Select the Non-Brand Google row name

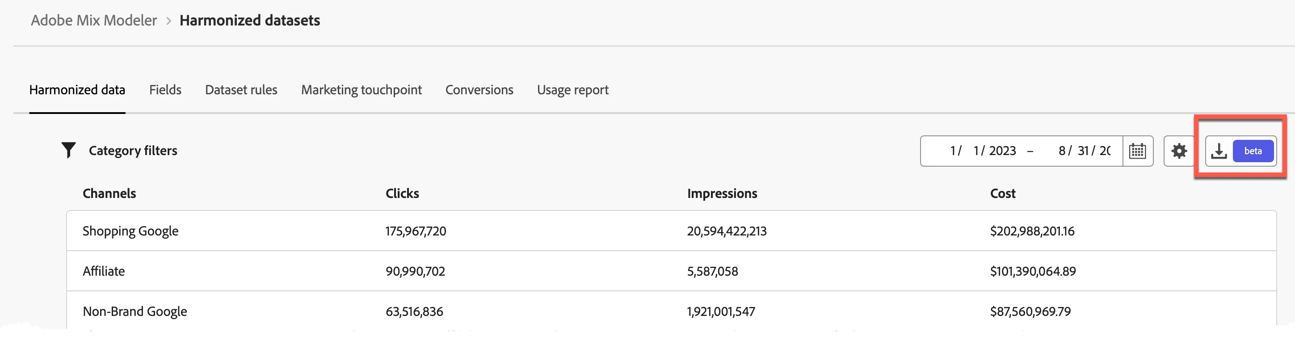pos(135,311)
